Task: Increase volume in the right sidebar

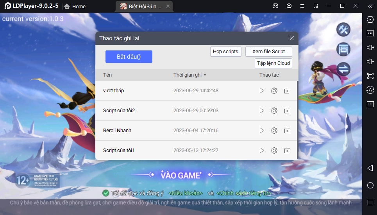Action: [x=370, y=48]
